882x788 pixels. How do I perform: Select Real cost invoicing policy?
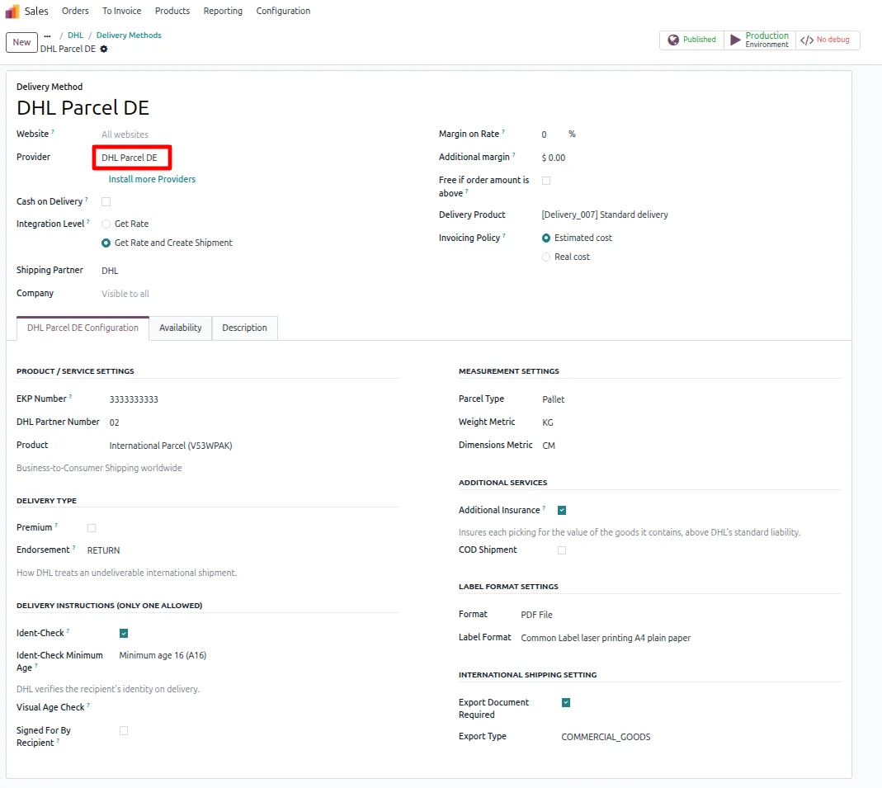pyautogui.click(x=546, y=257)
